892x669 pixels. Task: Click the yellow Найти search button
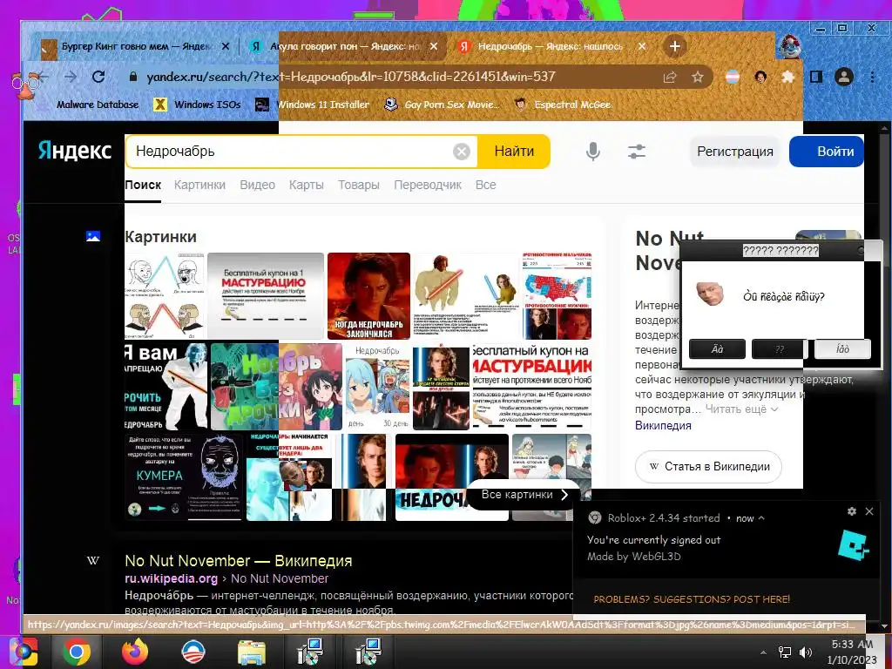point(514,152)
